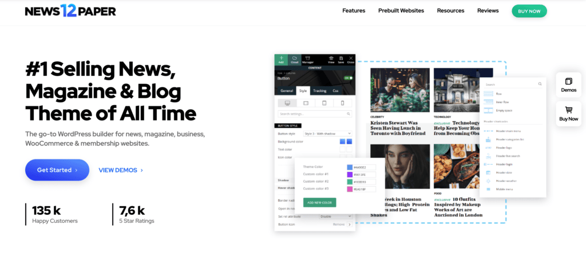586x256 pixels.
Task: Click Remove next to Button icon
Action: tap(339, 225)
